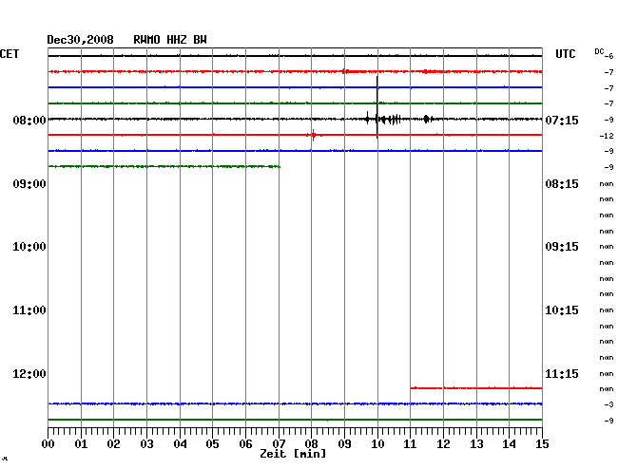Click the 10:15 UTC time label
Screen dimensions: 618x469
(x=562, y=310)
